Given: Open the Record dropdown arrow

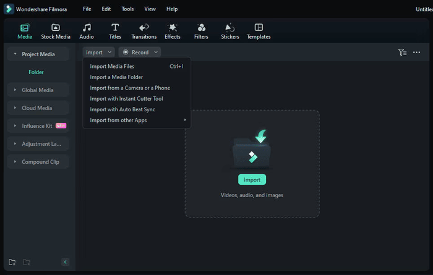Looking at the screenshot, I should (x=156, y=52).
